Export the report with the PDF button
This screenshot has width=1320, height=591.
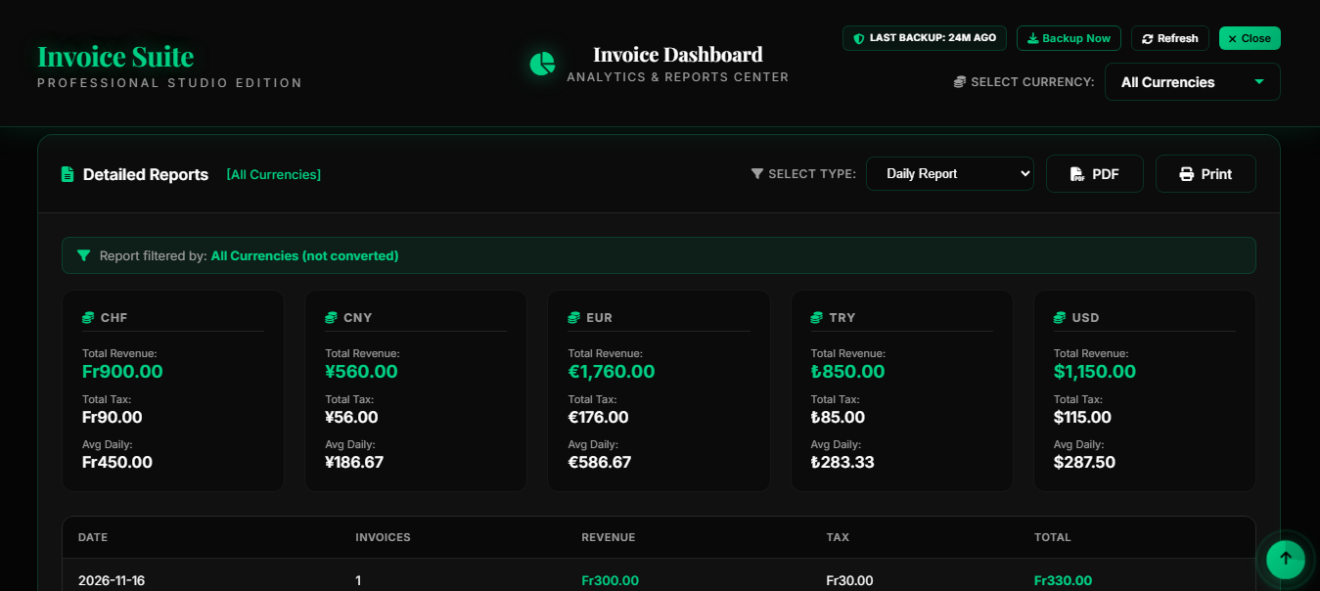(1095, 174)
